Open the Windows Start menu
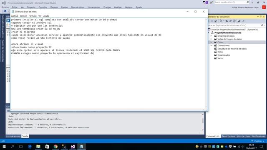This screenshot has height=150, width=267. 4,146
